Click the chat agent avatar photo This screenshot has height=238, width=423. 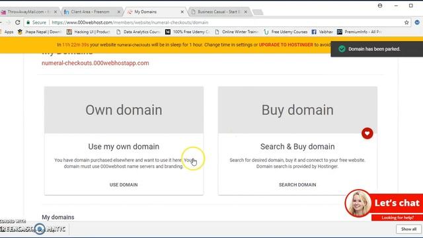pyautogui.click(x=358, y=204)
